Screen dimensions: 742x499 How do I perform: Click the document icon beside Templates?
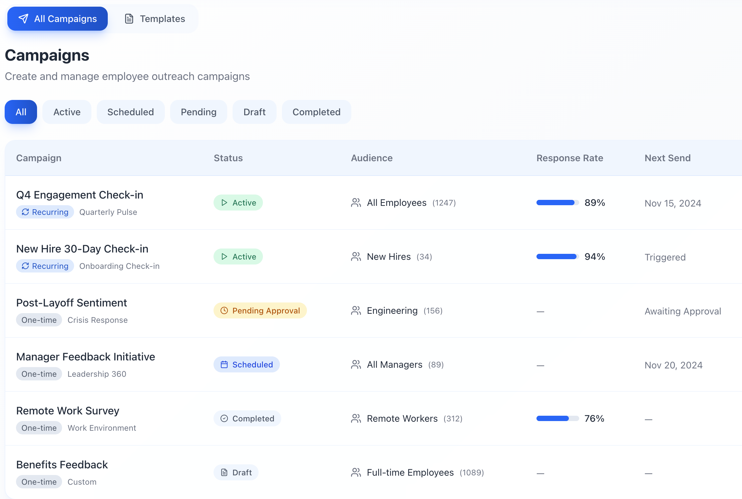click(129, 19)
